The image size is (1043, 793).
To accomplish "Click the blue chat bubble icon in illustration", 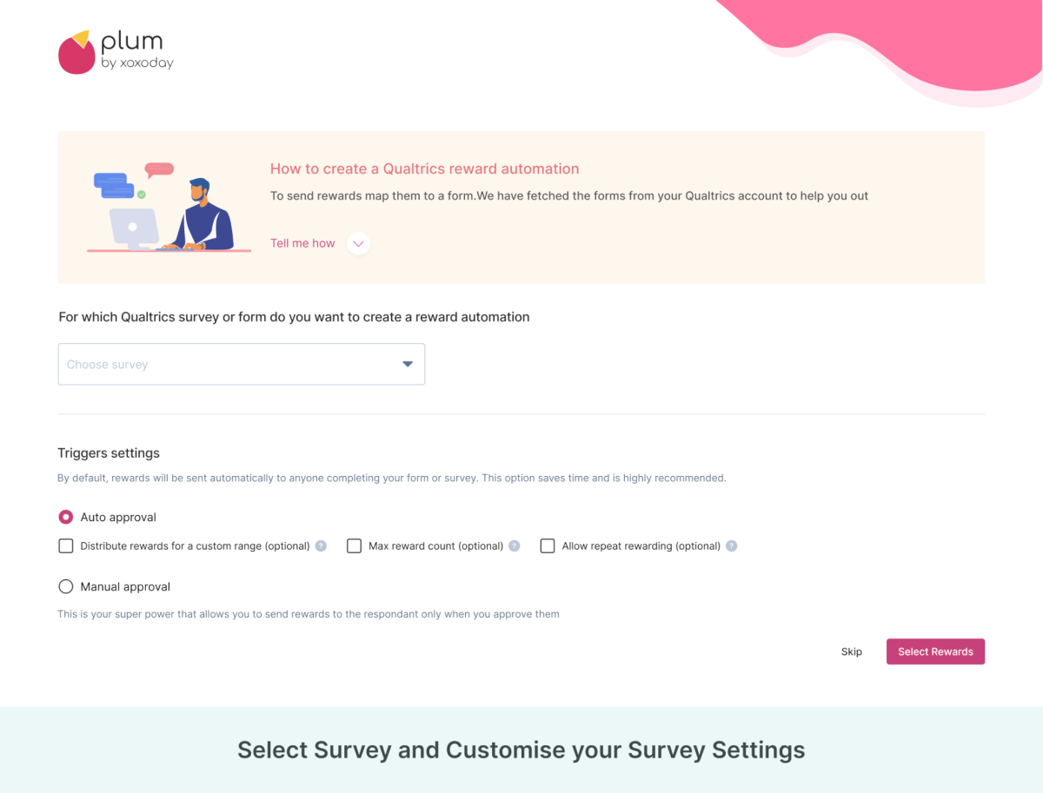I will 113,184.
